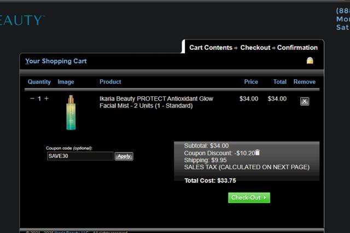The image size is (350, 233).
Task: Click the Image column header
Action: [66, 82]
